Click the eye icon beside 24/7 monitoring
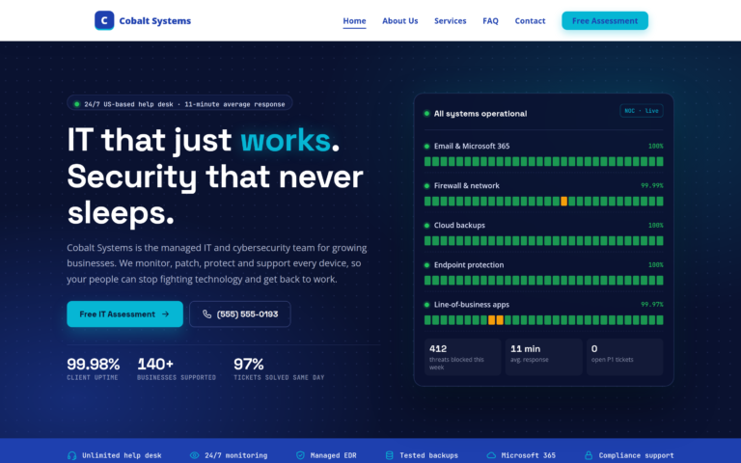This screenshot has width=741, height=463. tap(194, 455)
